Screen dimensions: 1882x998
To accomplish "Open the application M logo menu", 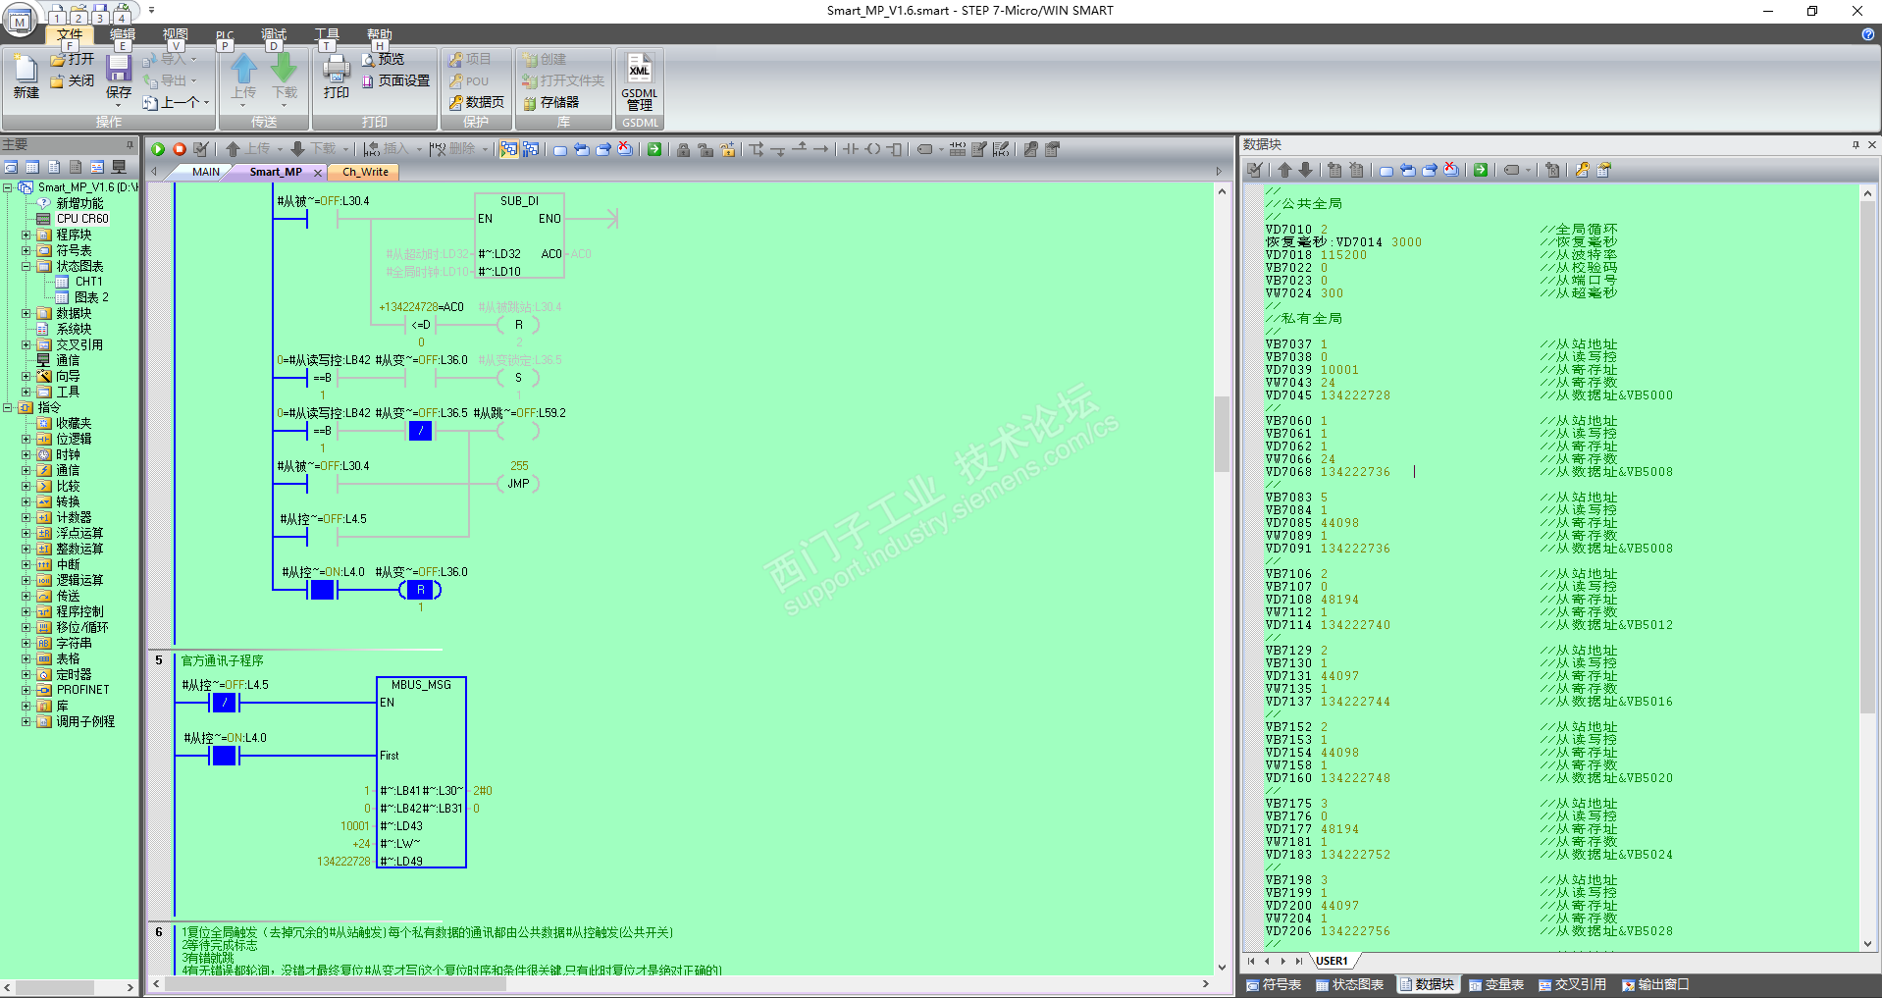I will 20,19.
